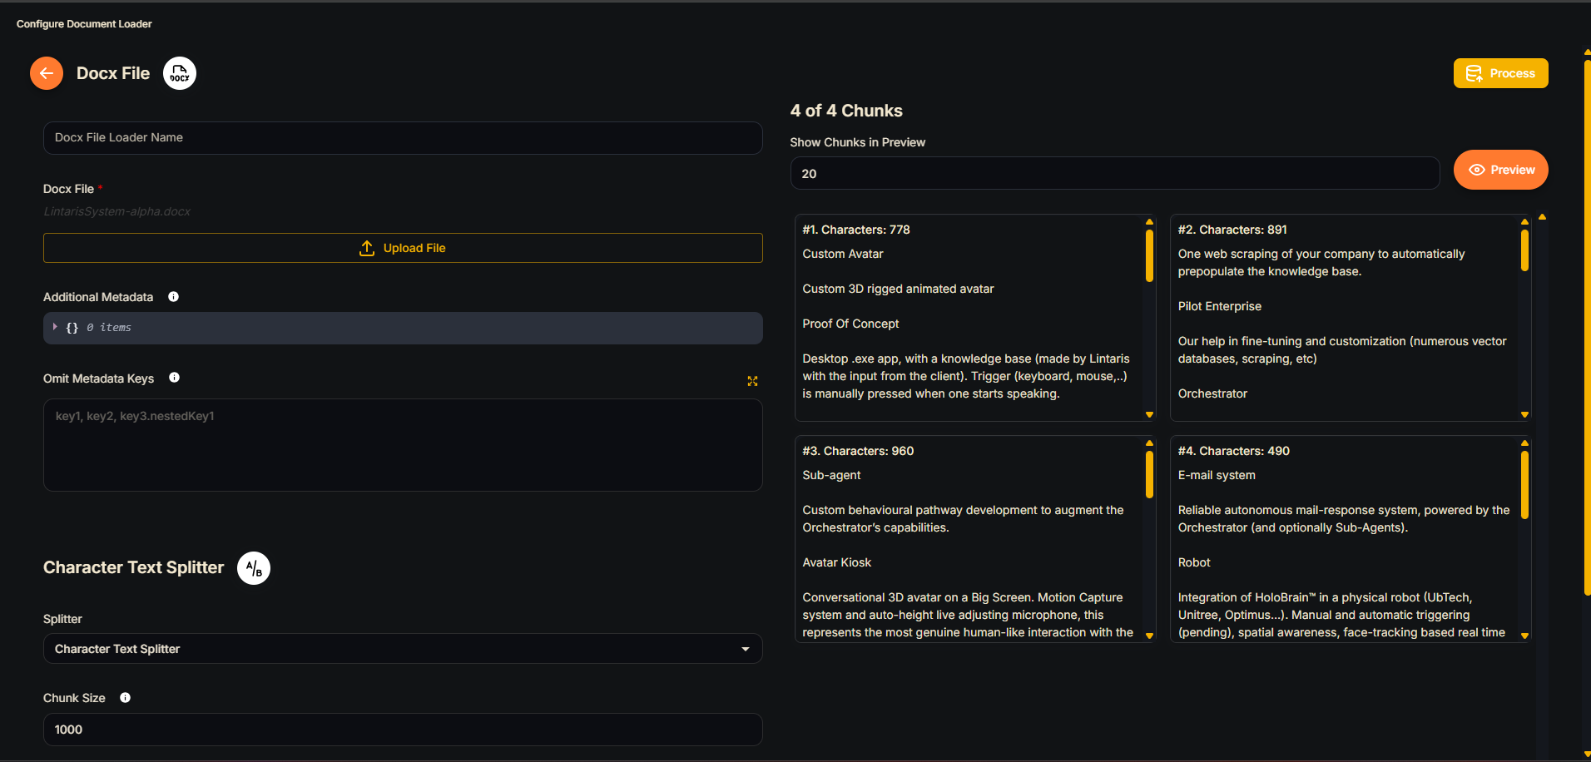Click the Omit Metadata Keys info icon
The image size is (1591, 762).
pos(174,378)
